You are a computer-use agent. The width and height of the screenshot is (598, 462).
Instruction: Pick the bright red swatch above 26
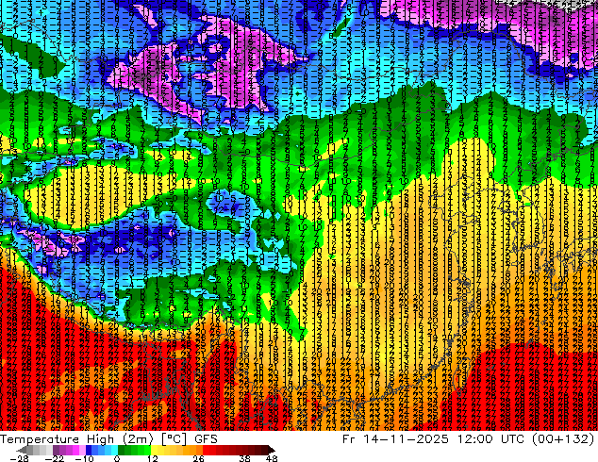coord(207,450)
